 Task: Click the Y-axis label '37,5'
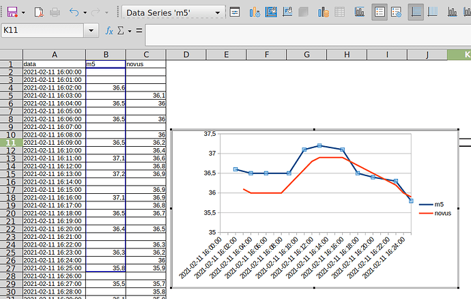tap(210, 134)
